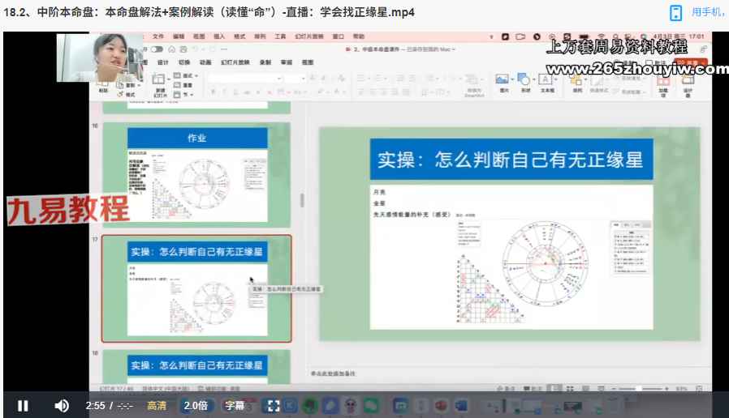Click the mobile phone icon at top right
Screen dimensions: 729x418
pyautogui.click(x=675, y=12)
